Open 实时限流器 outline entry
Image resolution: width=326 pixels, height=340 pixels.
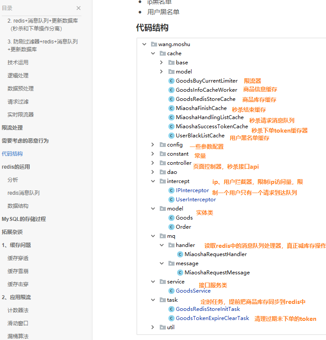coord(20,115)
